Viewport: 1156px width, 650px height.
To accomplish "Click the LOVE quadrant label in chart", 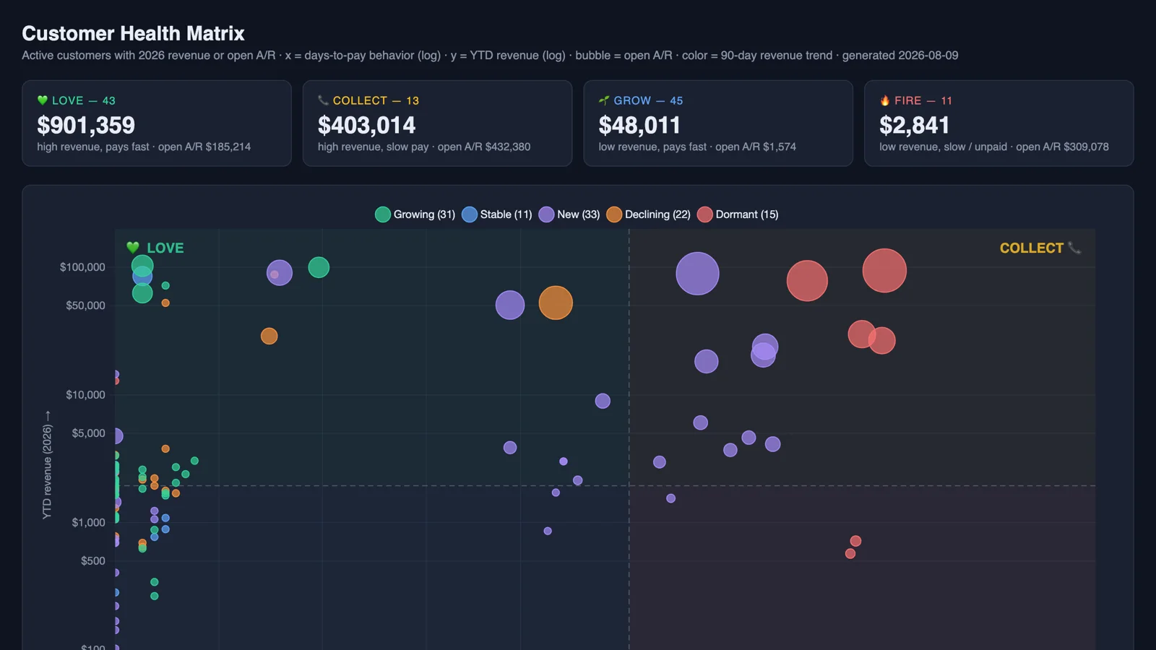I will click(x=165, y=248).
